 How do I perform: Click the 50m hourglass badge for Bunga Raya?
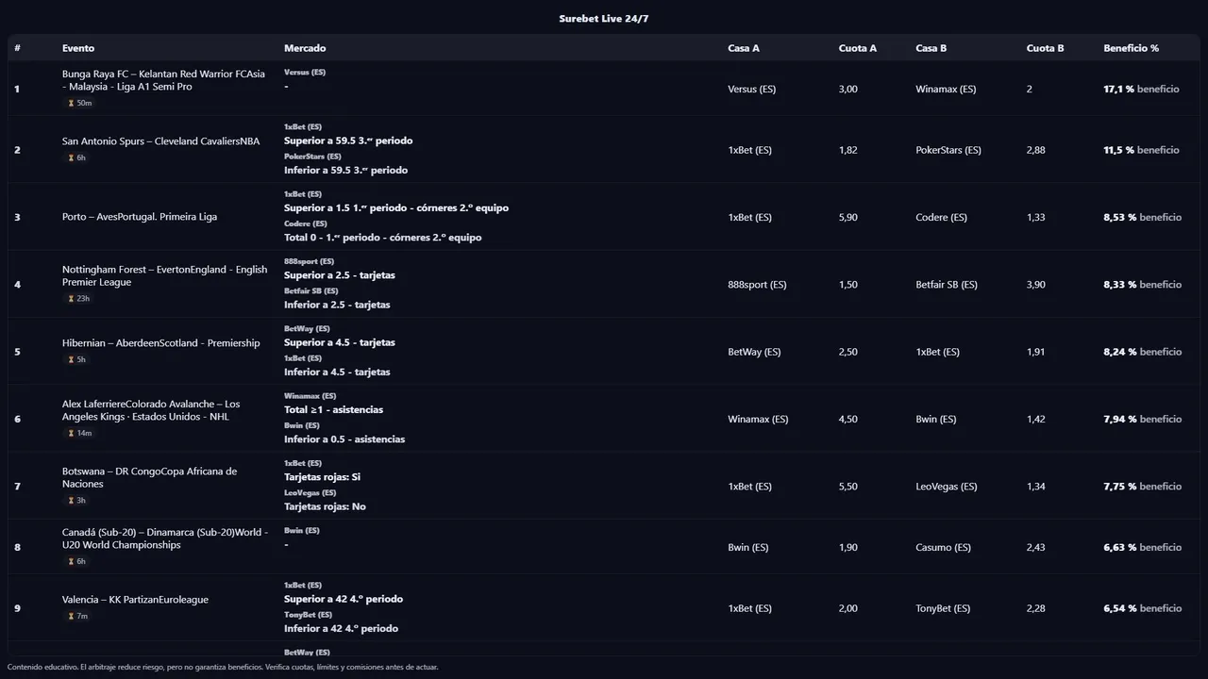click(x=79, y=103)
